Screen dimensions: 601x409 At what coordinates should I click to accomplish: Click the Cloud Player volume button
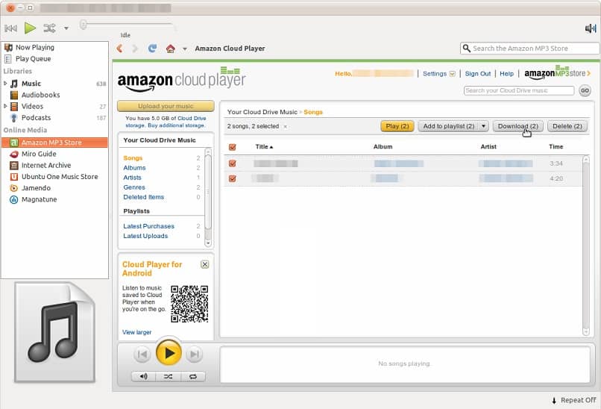[x=144, y=377]
